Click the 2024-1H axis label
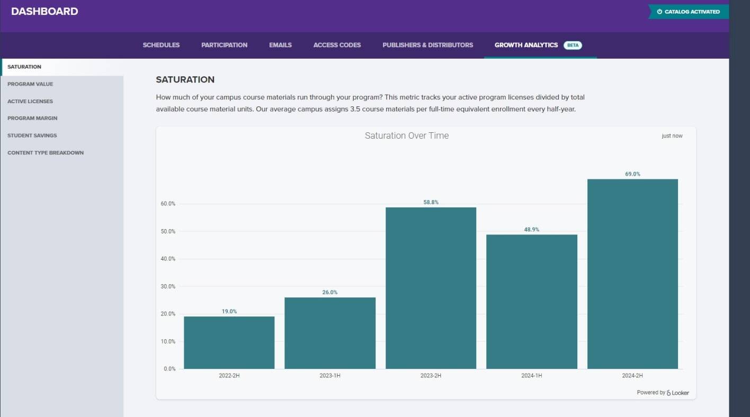Screen dimensions: 750x417 click(532, 375)
